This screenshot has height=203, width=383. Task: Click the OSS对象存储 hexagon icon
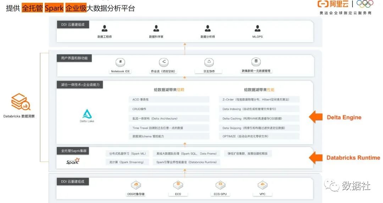click(x=136, y=185)
